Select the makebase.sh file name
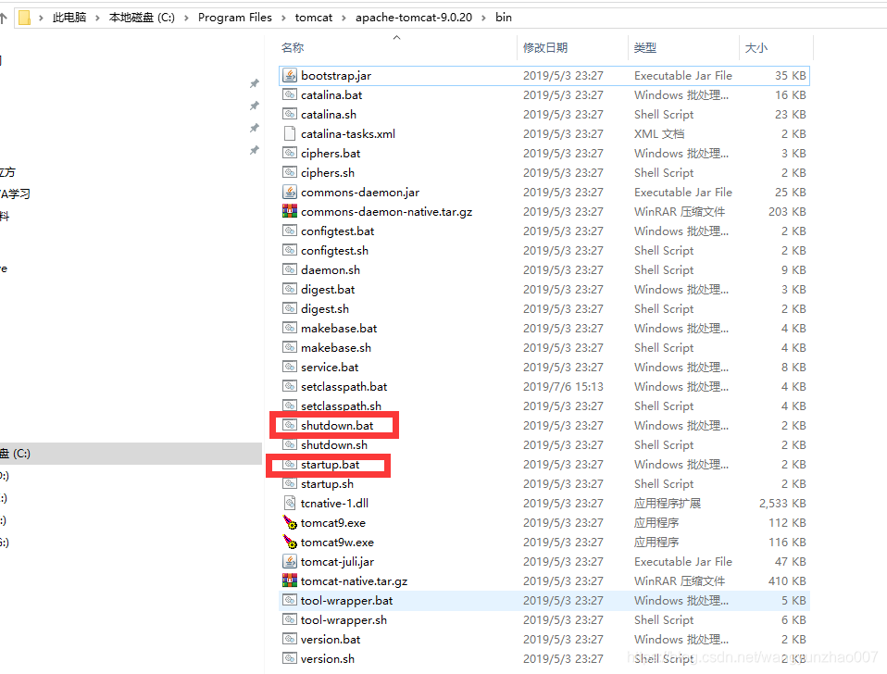 [336, 348]
